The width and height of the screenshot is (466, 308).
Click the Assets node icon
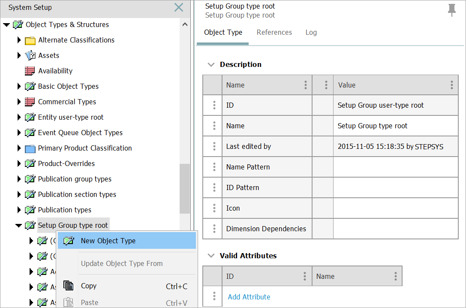click(30, 56)
